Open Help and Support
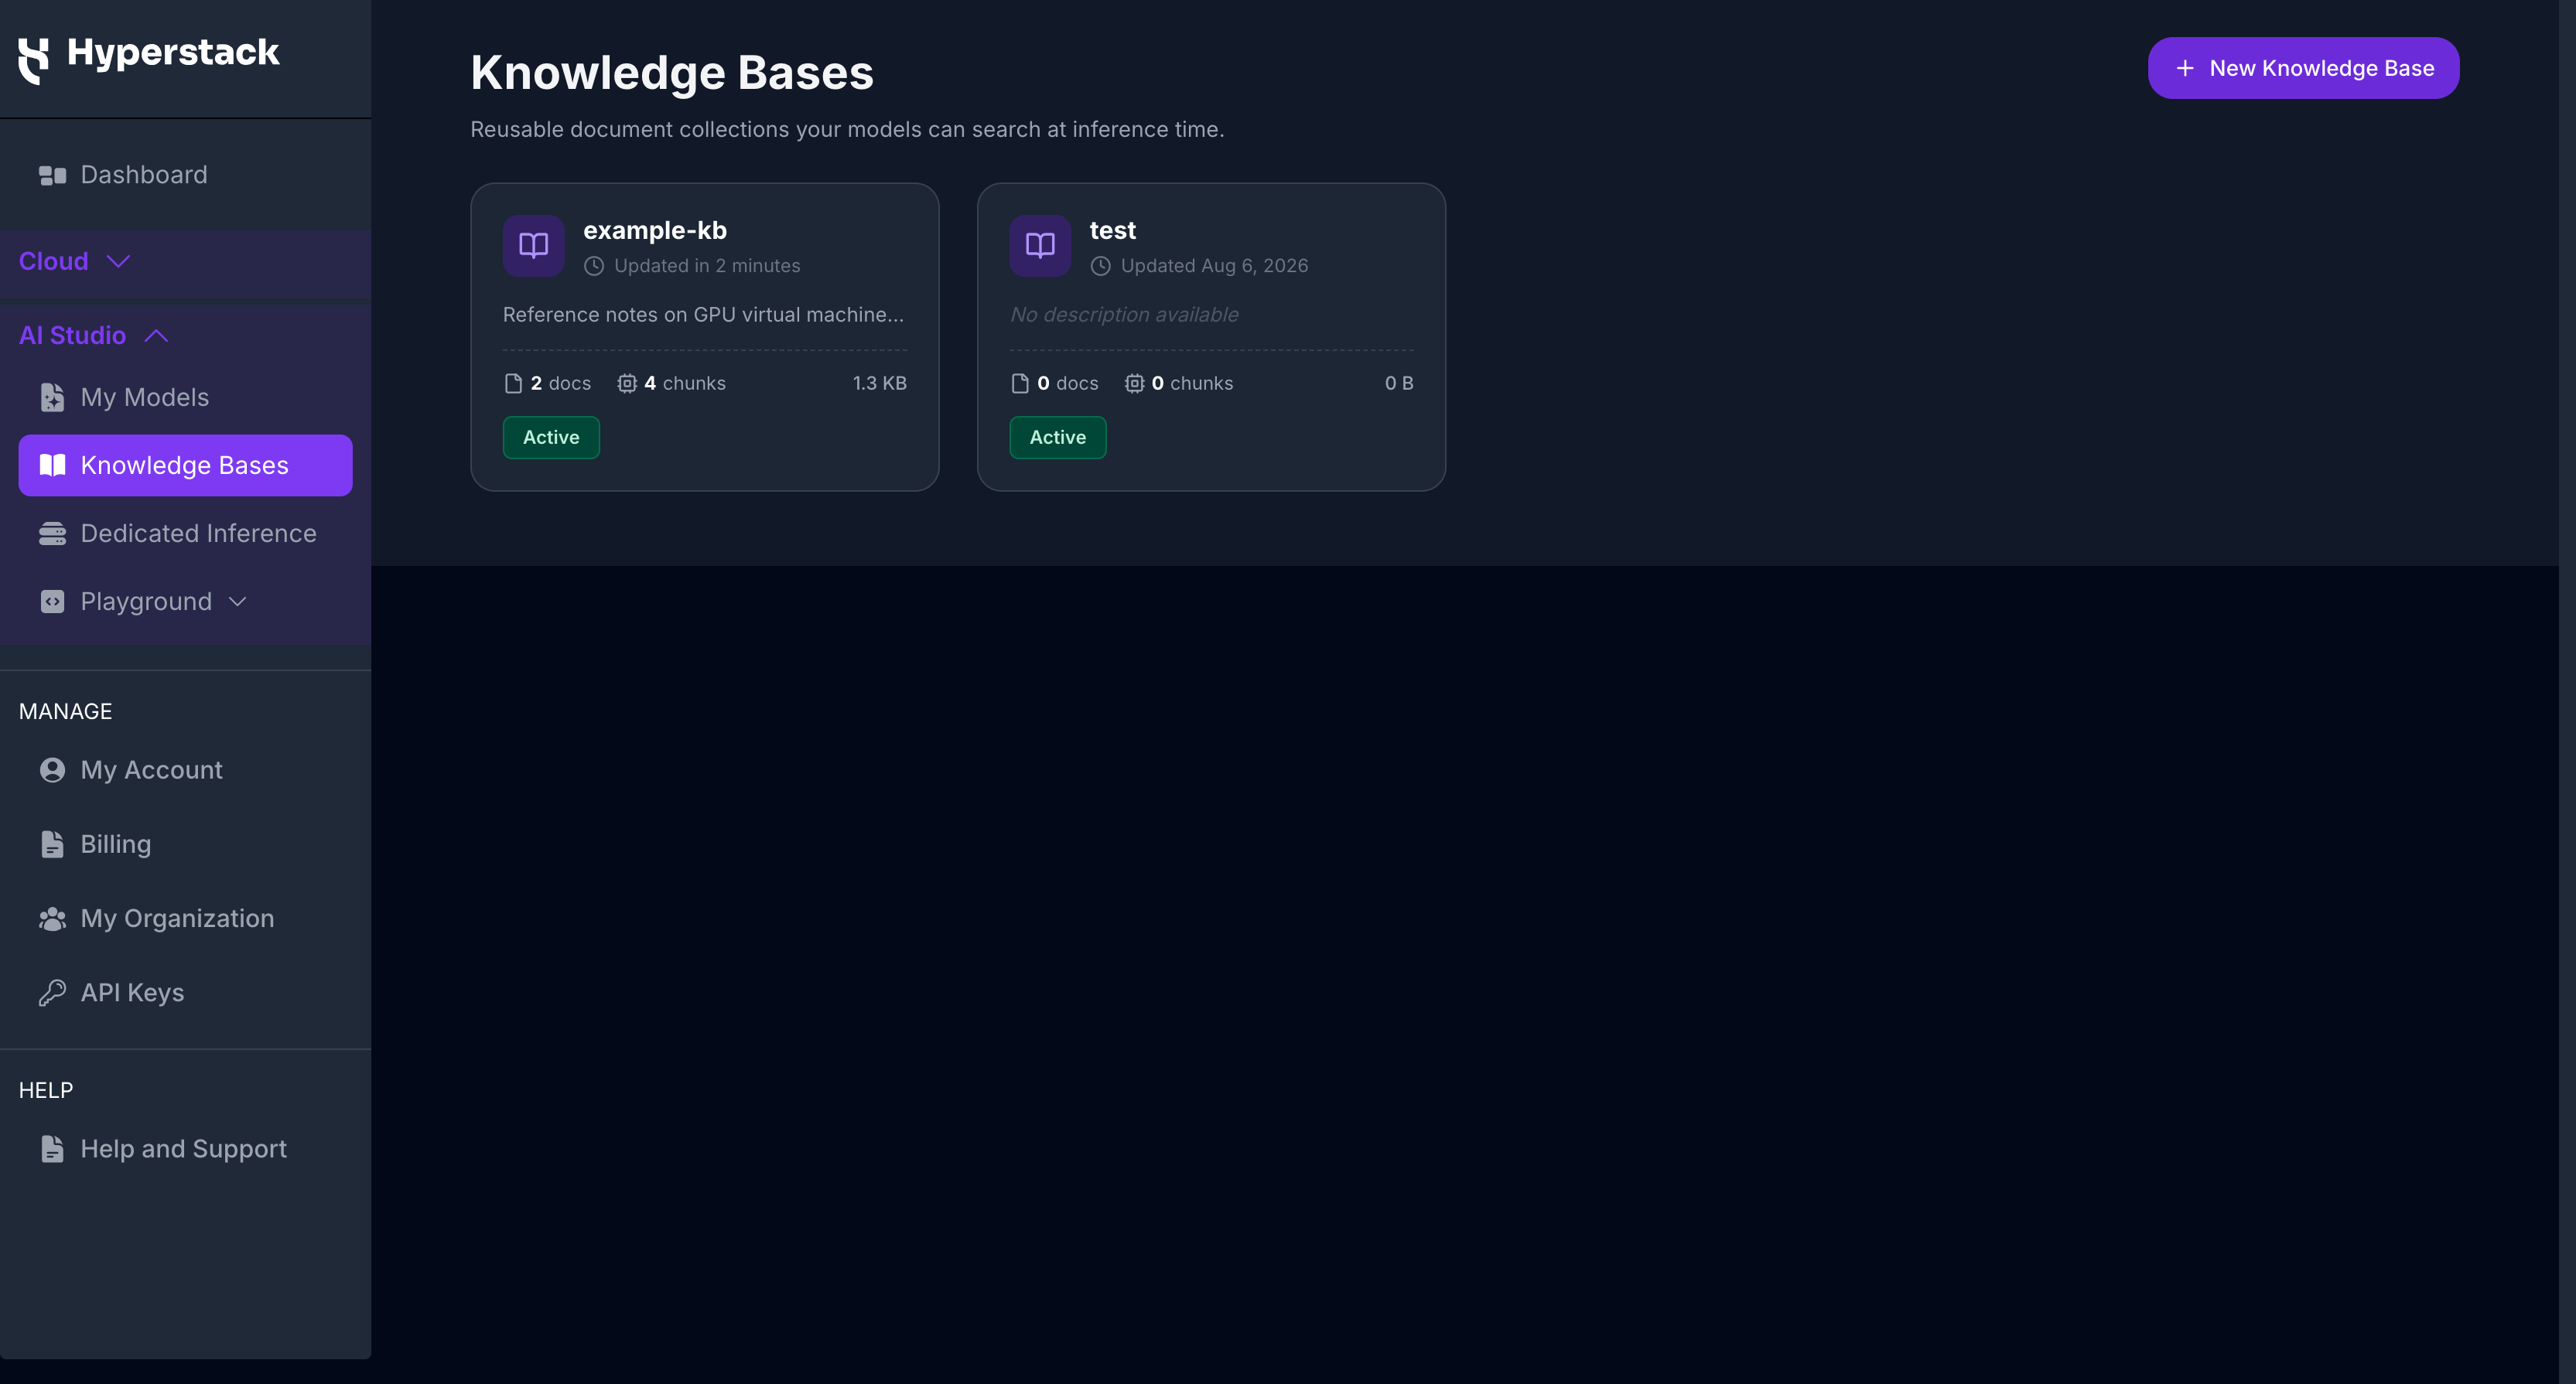The image size is (2576, 1384). click(x=185, y=1149)
